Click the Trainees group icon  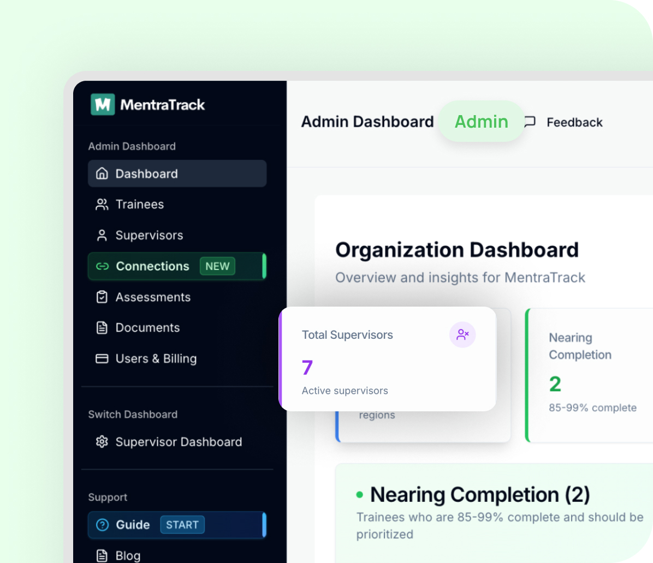102,204
